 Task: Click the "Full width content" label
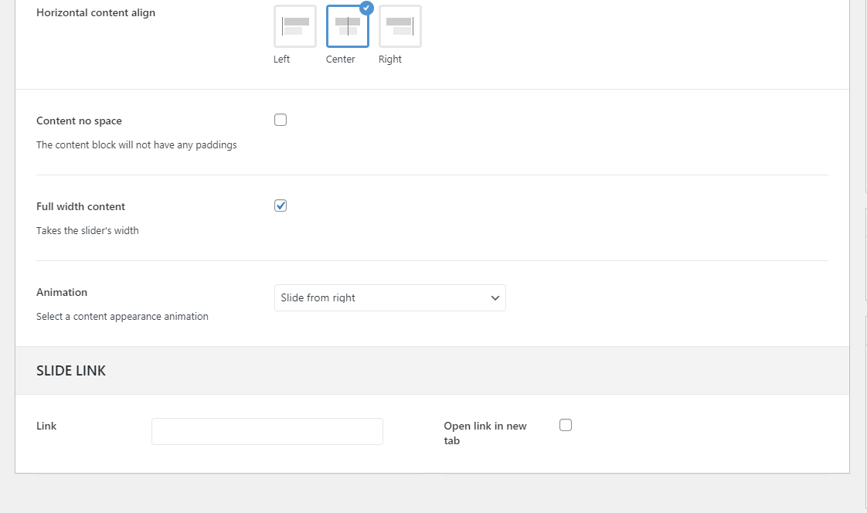(x=80, y=207)
